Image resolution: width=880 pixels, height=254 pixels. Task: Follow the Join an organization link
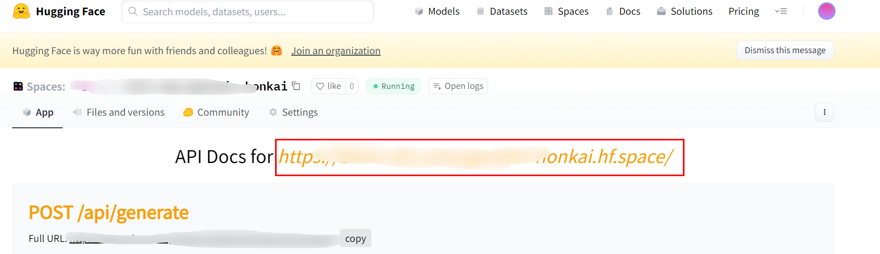click(x=336, y=51)
